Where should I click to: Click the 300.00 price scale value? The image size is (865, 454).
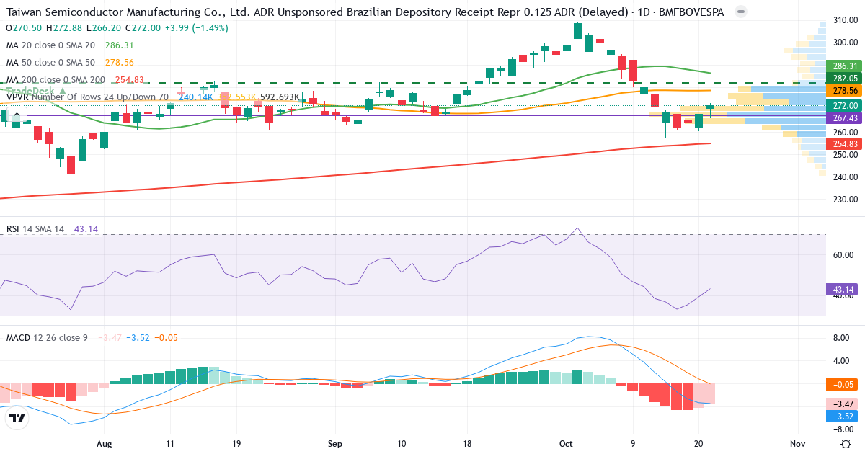pyautogui.click(x=844, y=43)
